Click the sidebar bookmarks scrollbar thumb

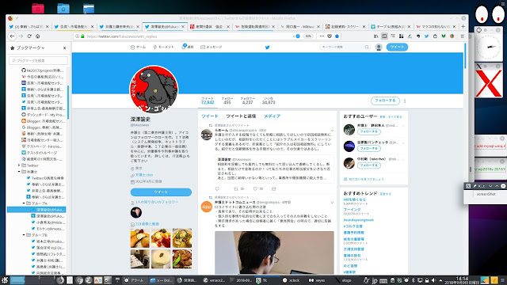tap(68, 102)
